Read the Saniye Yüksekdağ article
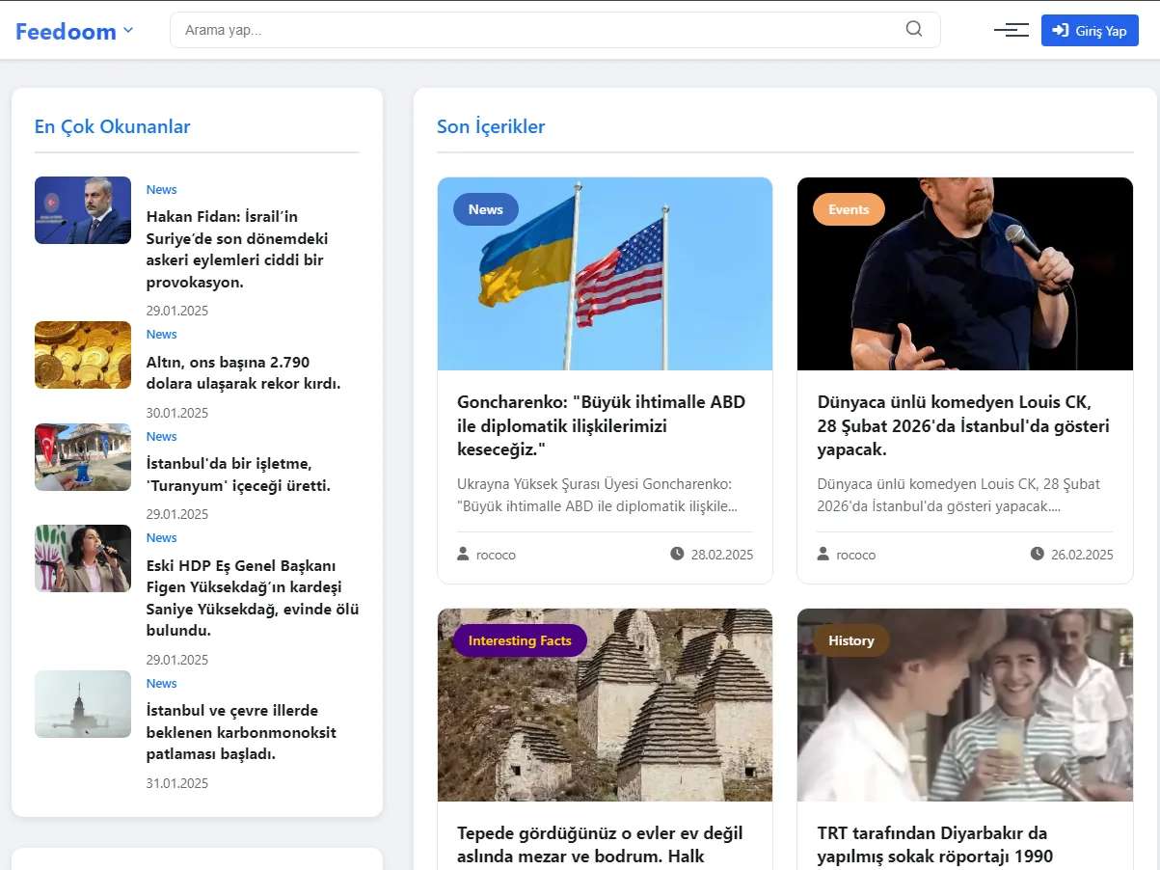Image resolution: width=1160 pixels, height=870 pixels. click(253, 598)
